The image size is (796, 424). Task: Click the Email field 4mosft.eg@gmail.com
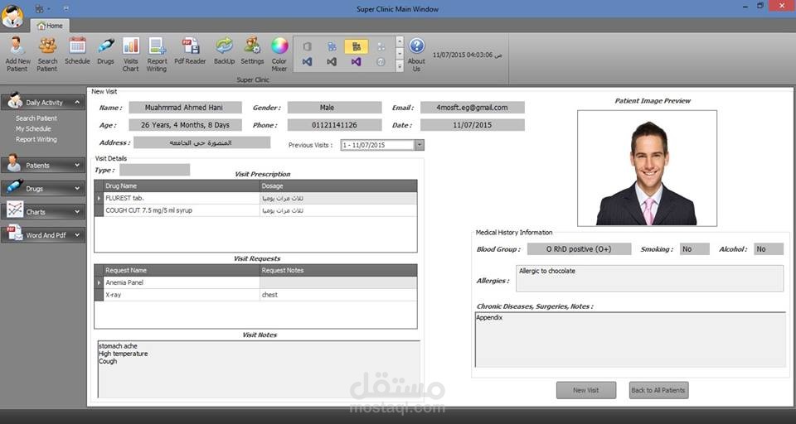click(472, 108)
